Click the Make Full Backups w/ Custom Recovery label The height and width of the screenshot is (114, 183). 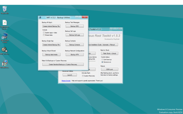click(54, 61)
